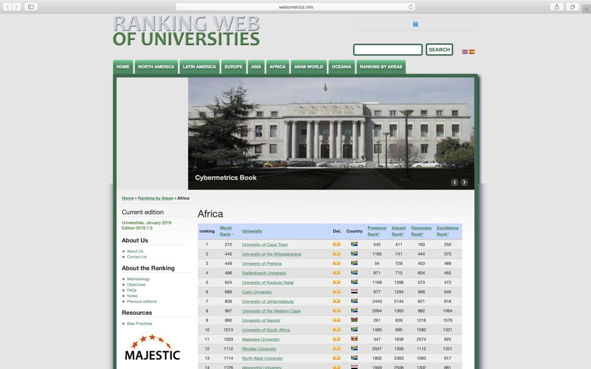Viewport: 591px width, 369px height.
Task: Open details icon for University of Cape Town
Action: 336,244
